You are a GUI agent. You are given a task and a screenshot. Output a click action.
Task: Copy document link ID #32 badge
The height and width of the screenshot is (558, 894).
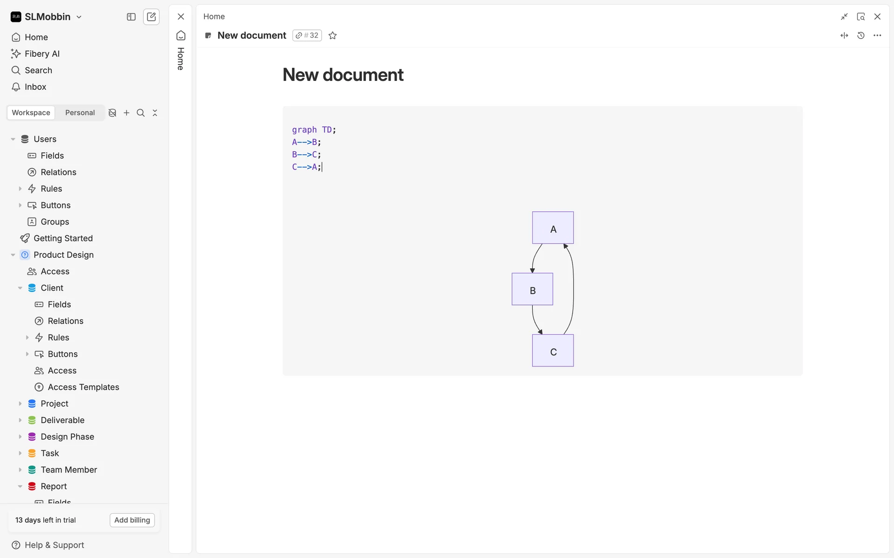[x=307, y=35]
